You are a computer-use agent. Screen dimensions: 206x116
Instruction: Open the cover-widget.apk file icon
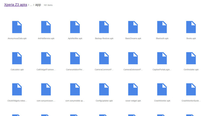tap(133, 89)
